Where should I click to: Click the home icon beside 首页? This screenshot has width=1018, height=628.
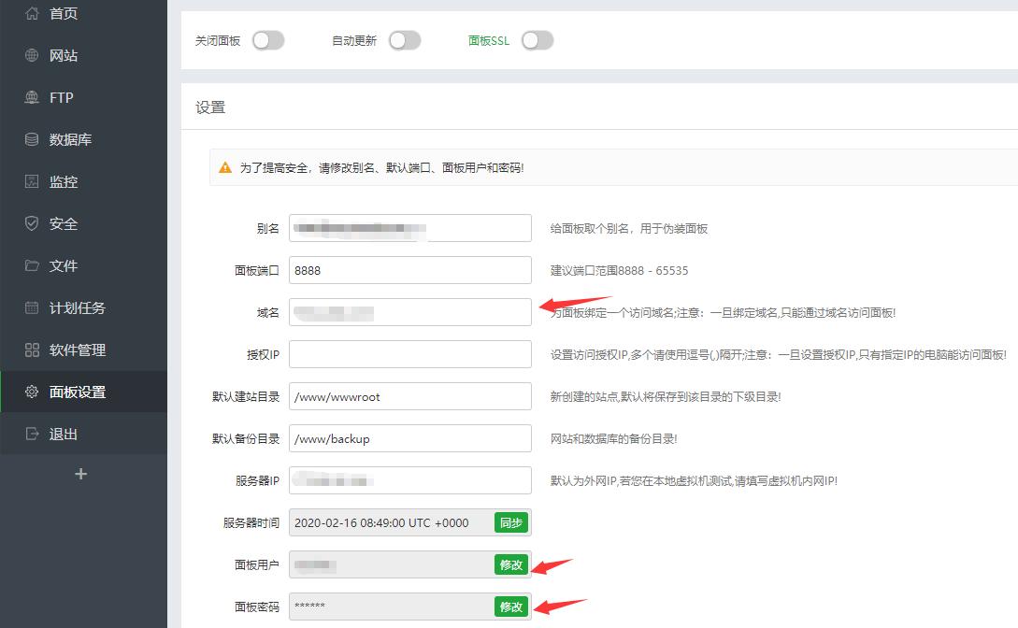(32, 13)
